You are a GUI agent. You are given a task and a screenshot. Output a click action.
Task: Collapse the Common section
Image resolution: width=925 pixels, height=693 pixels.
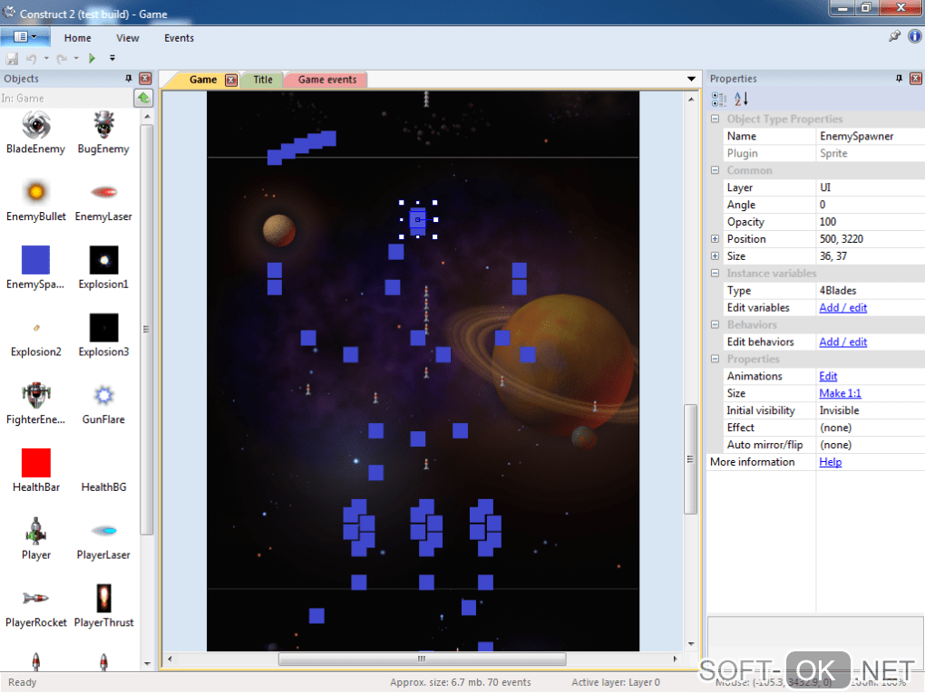[x=715, y=170]
